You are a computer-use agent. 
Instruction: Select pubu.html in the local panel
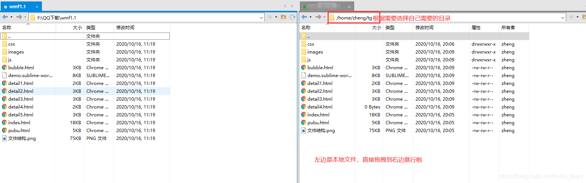85,130
